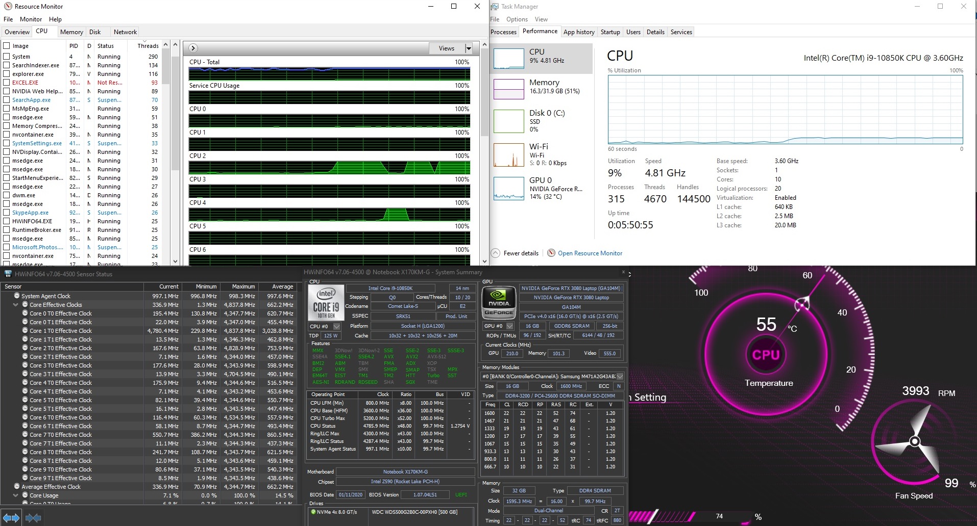Check the explorer.exe checkbox
The image size is (977, 526).
(7, 74)
